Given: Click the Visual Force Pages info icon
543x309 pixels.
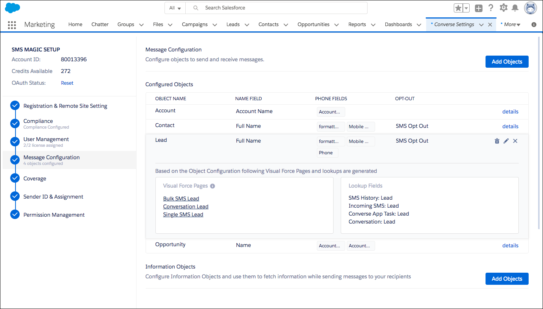Looking at the screenshot, I should 213,186.
